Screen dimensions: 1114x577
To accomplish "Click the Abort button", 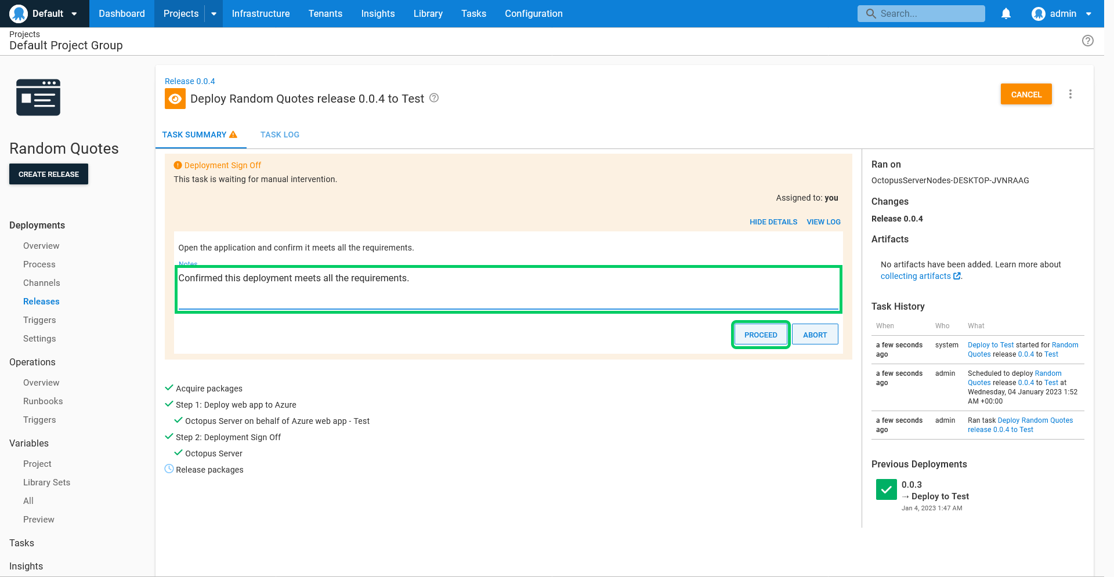I will coord(815,335).
